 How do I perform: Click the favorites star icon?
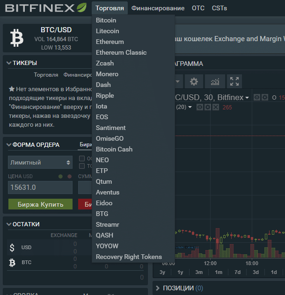12,89
